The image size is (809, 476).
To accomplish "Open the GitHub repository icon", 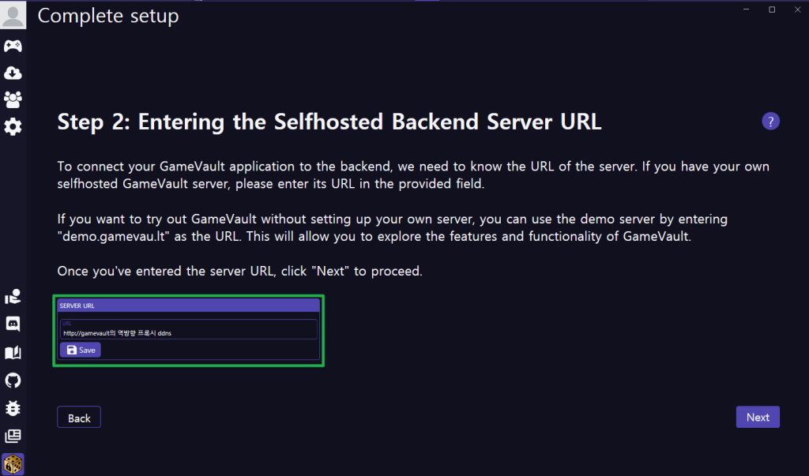I will (13, 380).
